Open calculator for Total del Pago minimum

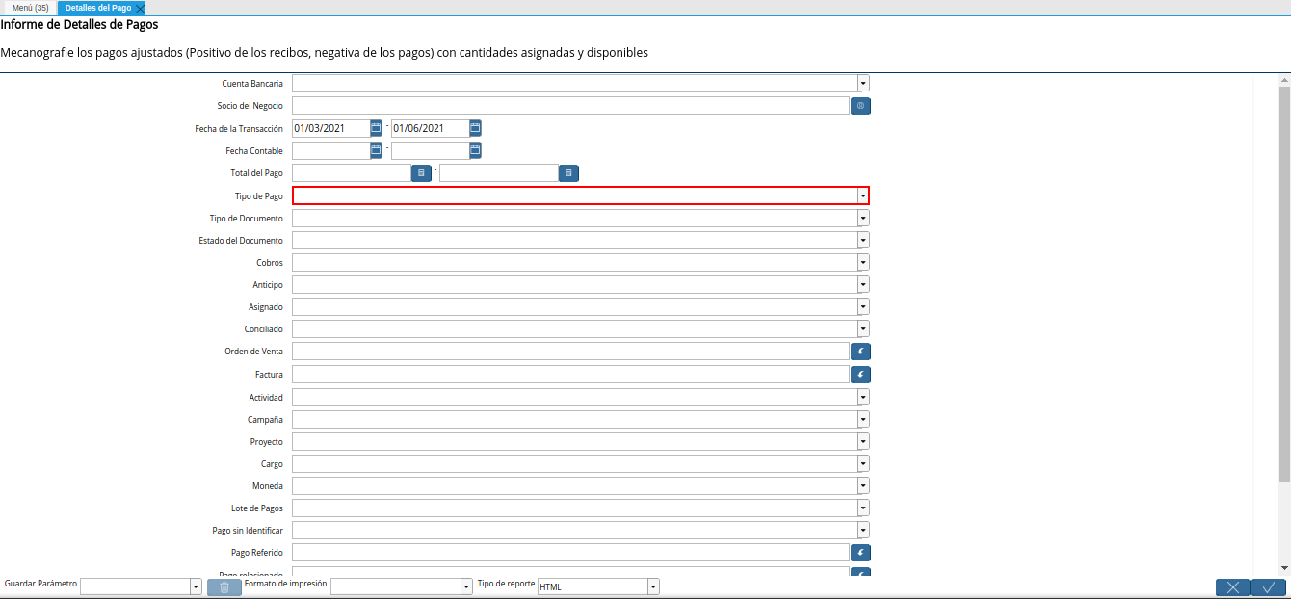click(421, 173)
